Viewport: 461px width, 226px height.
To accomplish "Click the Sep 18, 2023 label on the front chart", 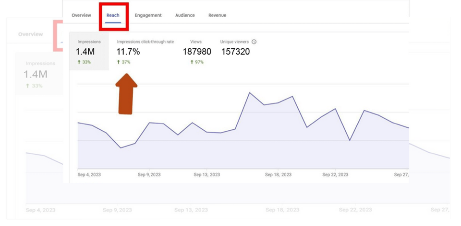I will (278, 175).
